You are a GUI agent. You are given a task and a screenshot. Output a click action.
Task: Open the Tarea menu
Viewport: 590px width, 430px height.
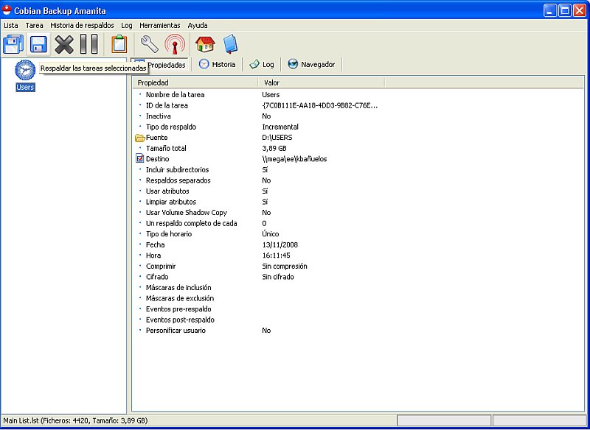tap(34, 26)
